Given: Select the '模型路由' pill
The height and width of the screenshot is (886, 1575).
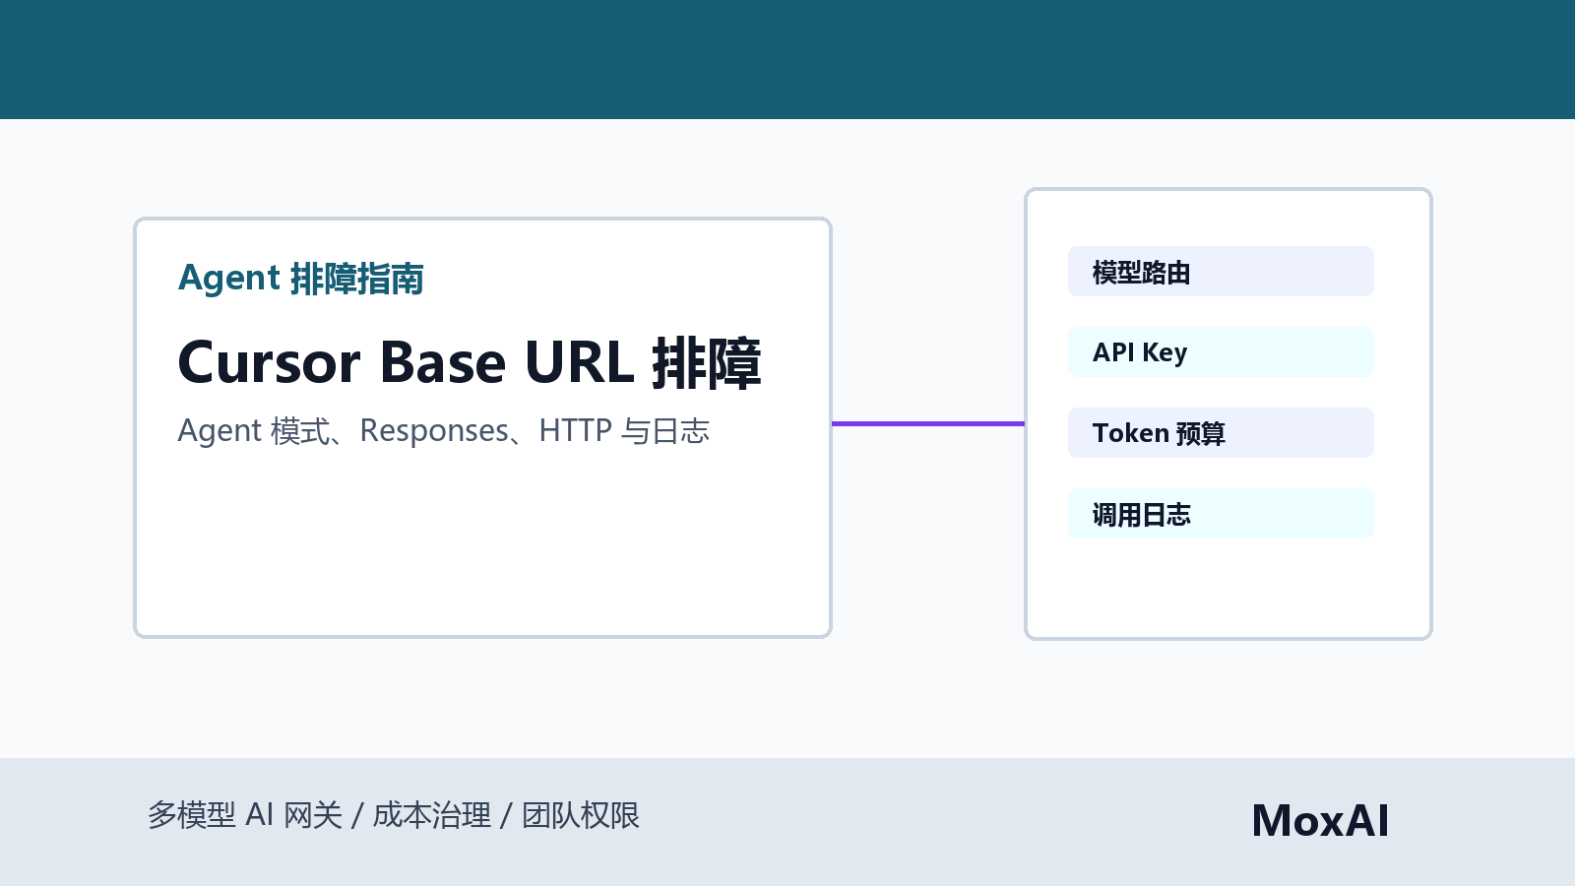Looking at the screenshot, I should tap(1221, 272).
